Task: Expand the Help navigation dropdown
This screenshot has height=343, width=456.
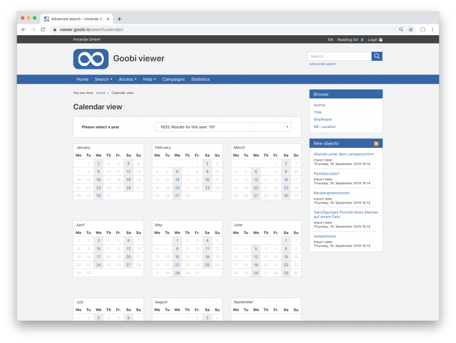Action: 149,79
